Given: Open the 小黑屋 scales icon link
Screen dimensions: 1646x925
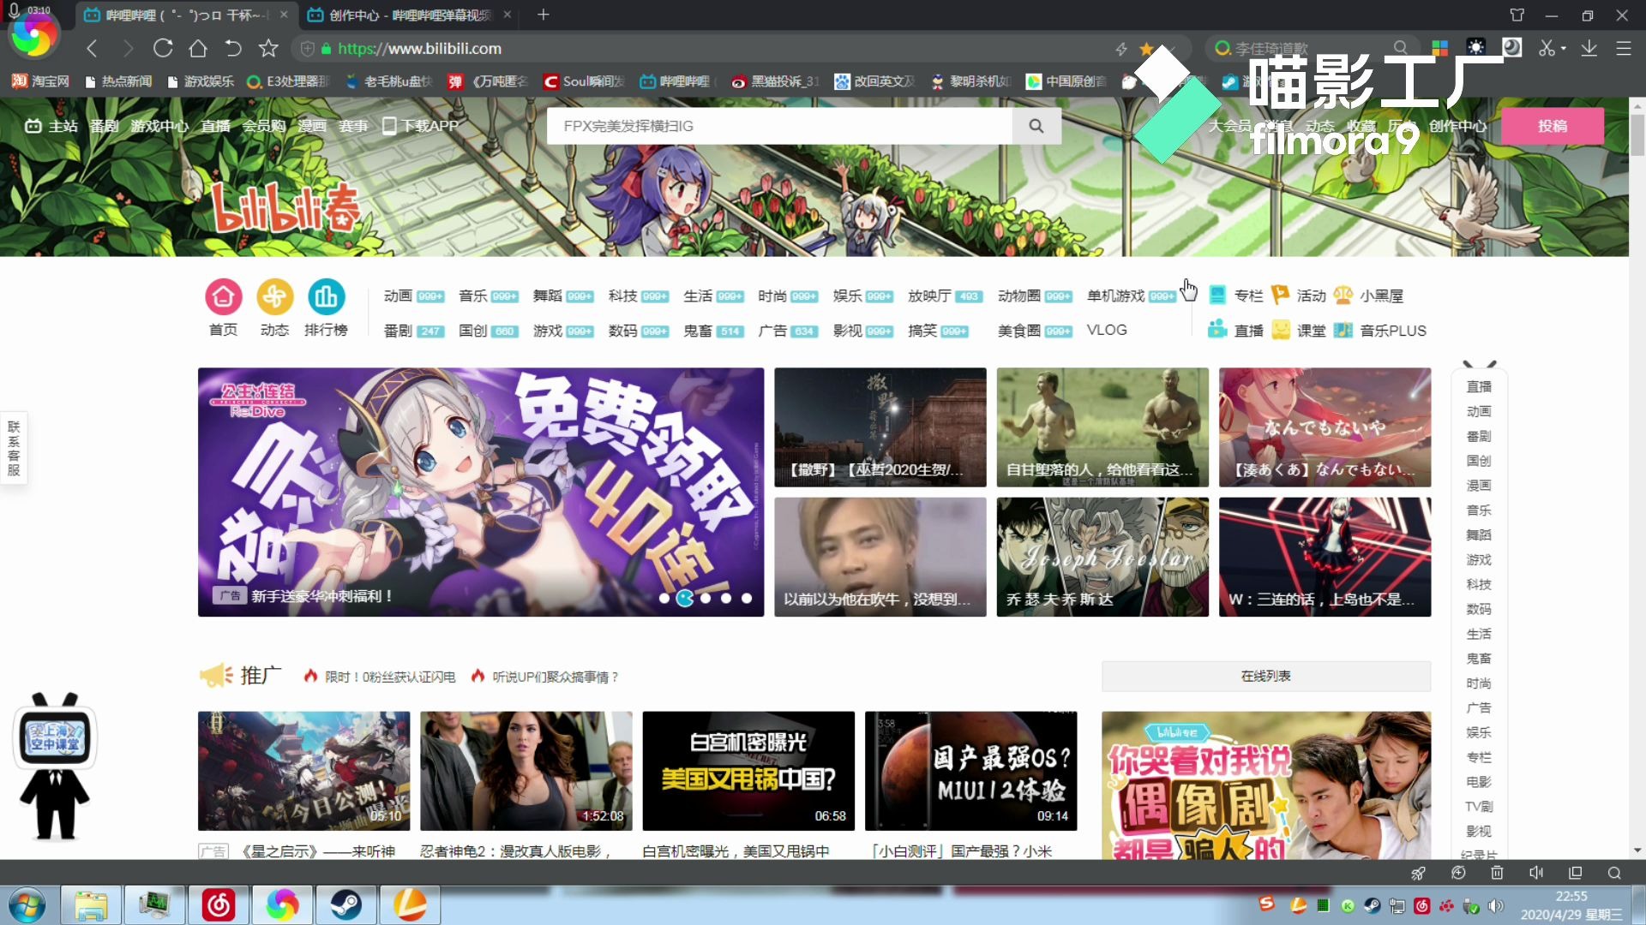Looking at the screenshot, I should pos(1368,295).
